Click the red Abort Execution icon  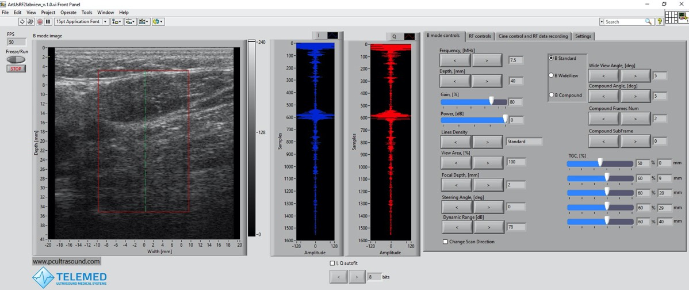click(40, 21)
